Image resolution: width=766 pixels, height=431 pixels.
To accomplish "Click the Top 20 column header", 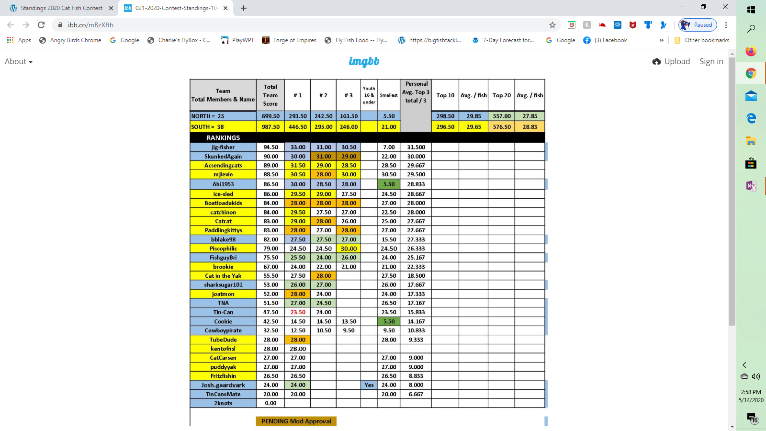I will 501,95.
